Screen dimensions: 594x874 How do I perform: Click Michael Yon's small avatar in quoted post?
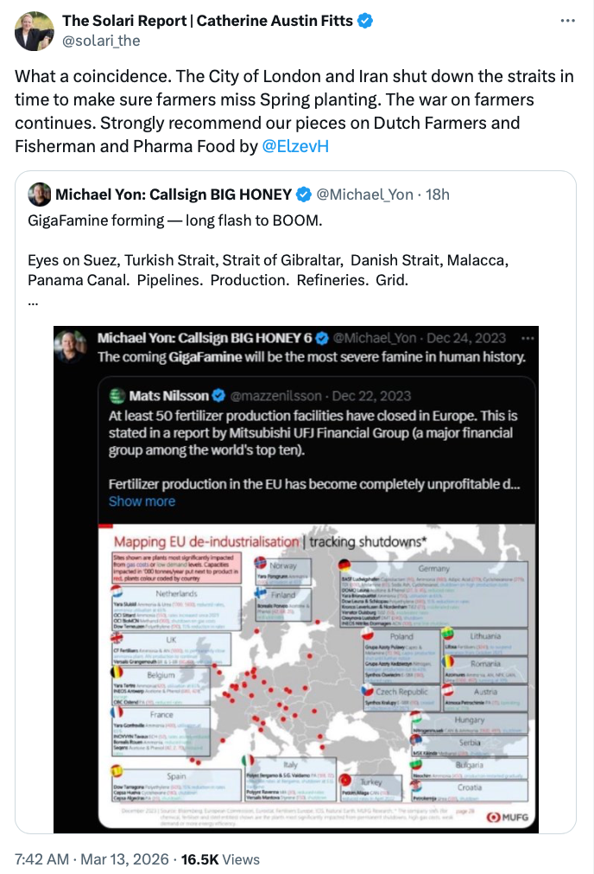[39, 194]
